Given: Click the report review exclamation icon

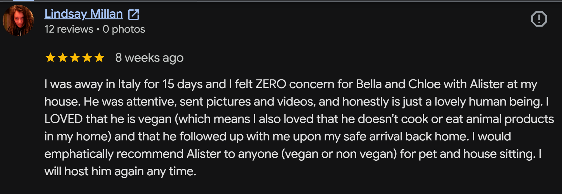Looking at the screenshot, I should (539, 19).
